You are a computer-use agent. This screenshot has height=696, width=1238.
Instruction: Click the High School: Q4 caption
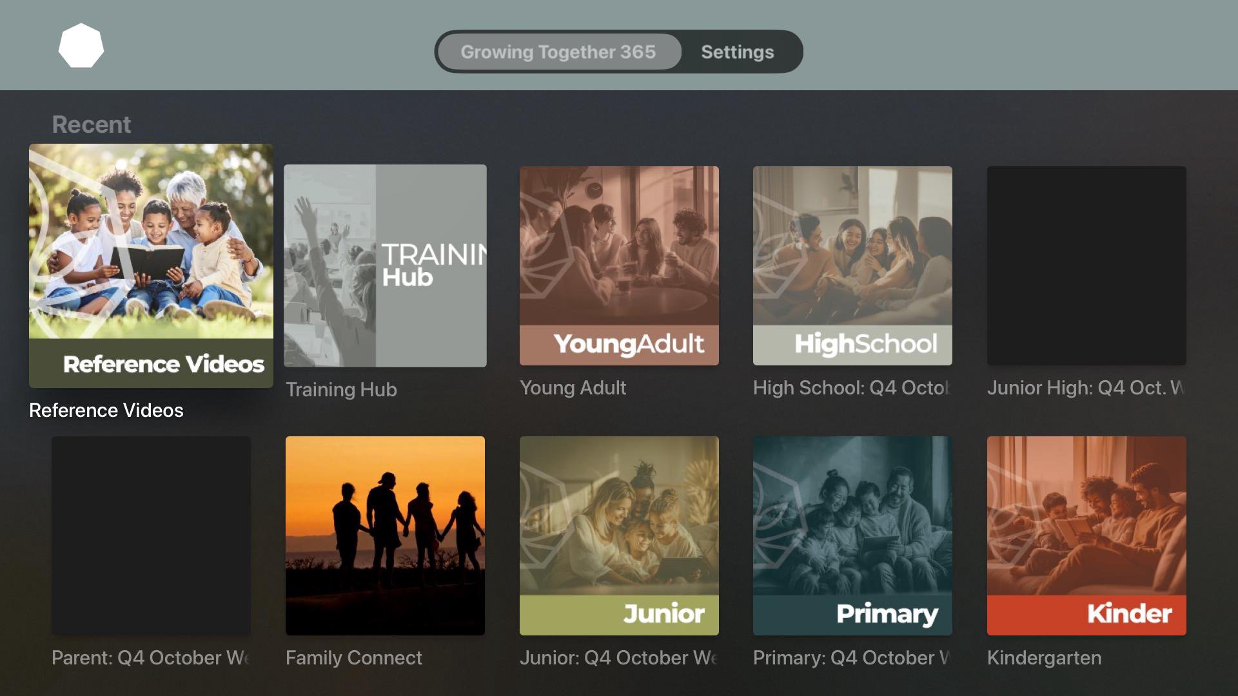pos(851,388)
